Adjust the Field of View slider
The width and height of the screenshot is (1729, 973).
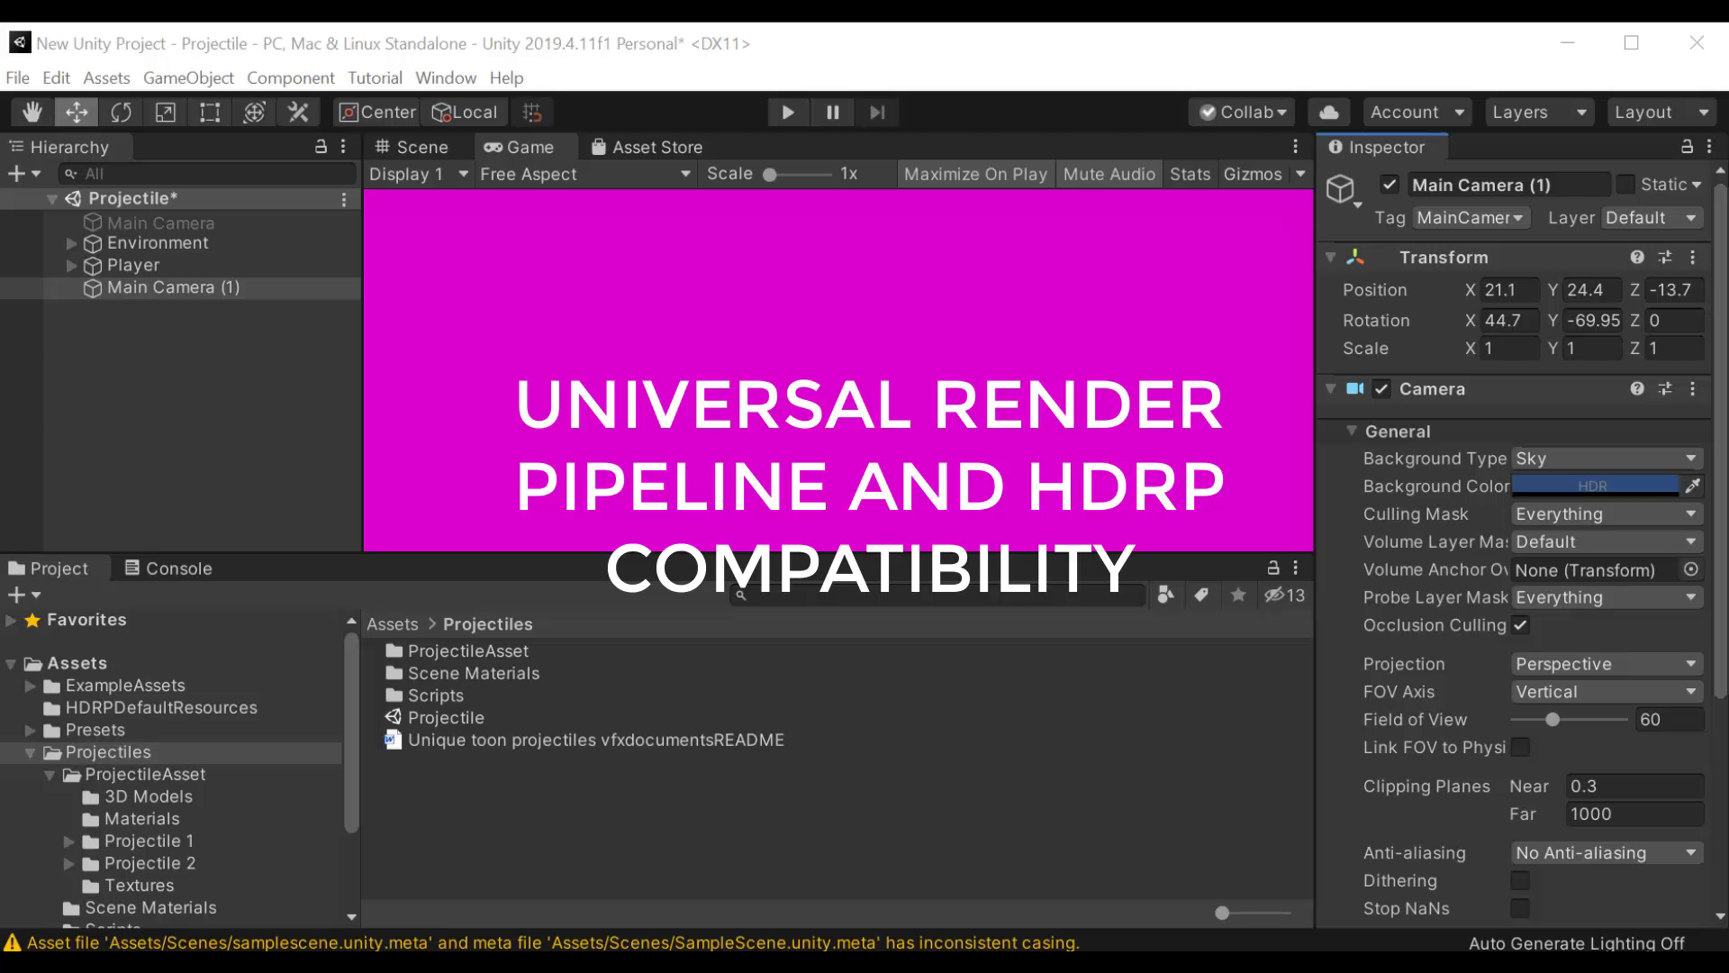click(x=1569, y=720)
